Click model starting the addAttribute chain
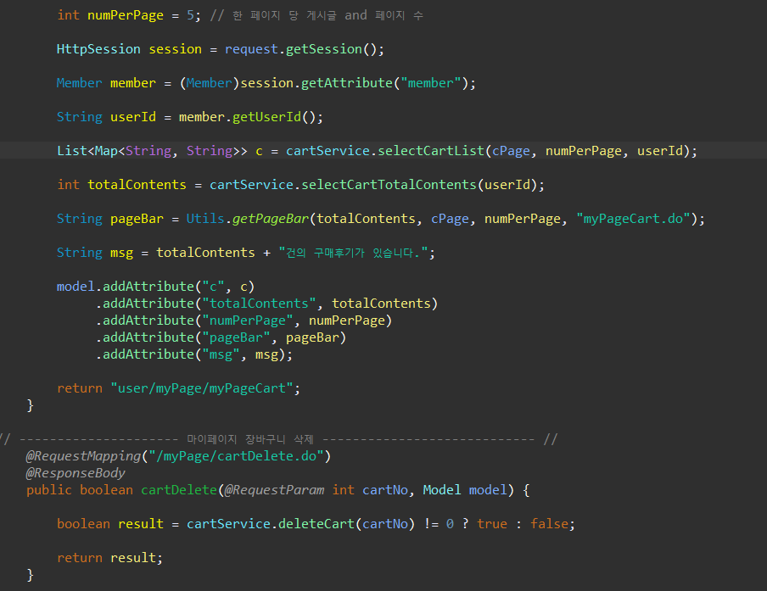This screenshot has height=591, width=767. 76,287
